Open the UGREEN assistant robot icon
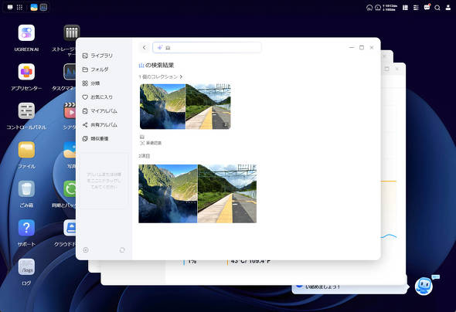Screen dimensions: 456x312 424,287
